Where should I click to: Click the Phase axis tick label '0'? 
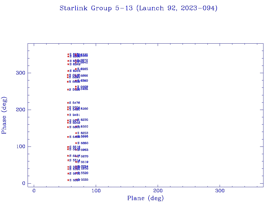coord(24,183)
